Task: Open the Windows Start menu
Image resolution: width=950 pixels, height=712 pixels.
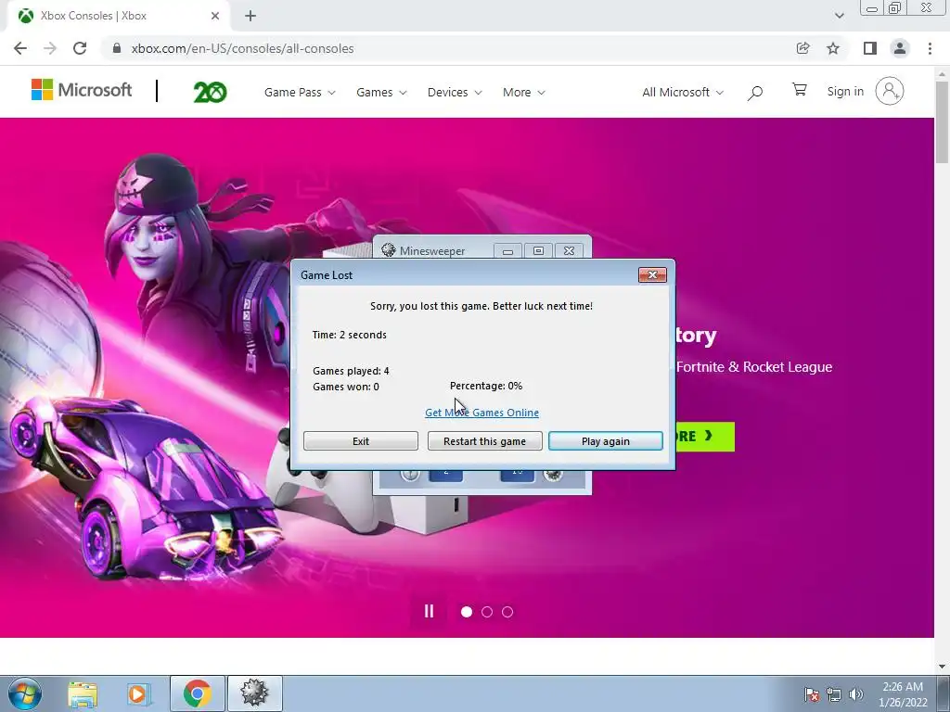Action: (x=25, y=693)
